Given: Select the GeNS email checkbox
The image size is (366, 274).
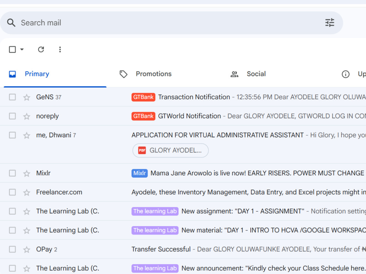Looking at the screenshot, I should pos(12,97).
